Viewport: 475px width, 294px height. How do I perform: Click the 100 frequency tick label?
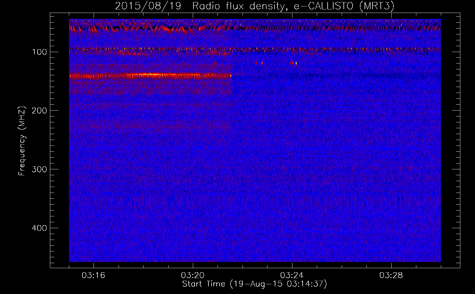click(39, 52)
